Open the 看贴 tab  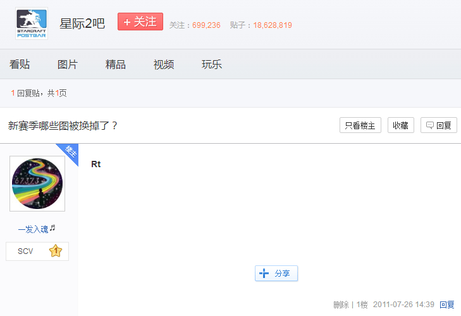pos(20,64)
